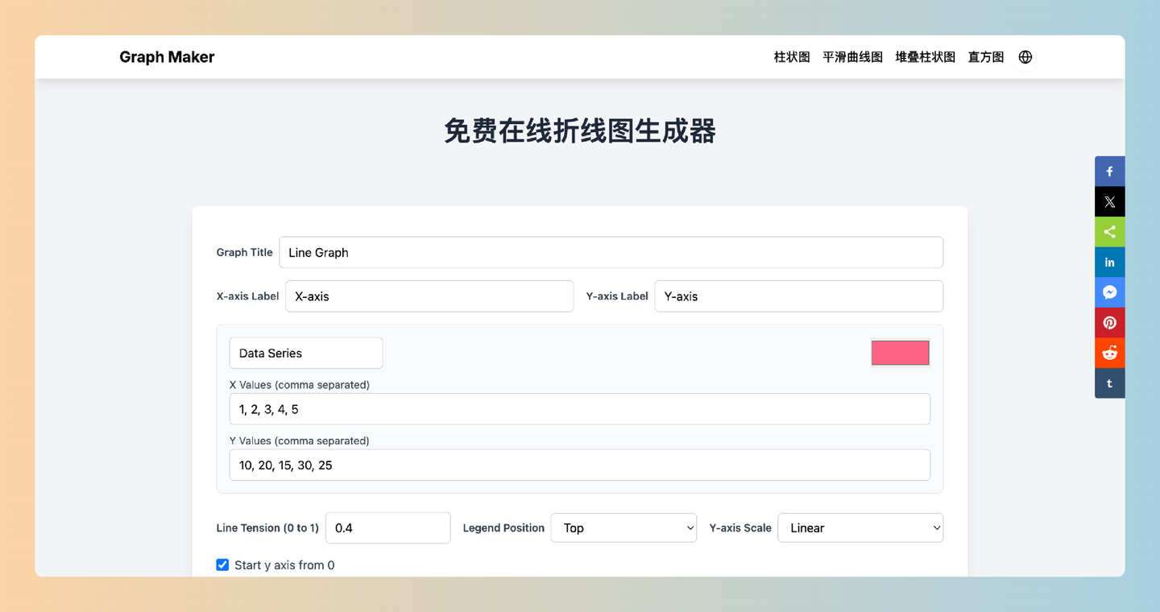Click the Graph Title input field

point(611,252)
